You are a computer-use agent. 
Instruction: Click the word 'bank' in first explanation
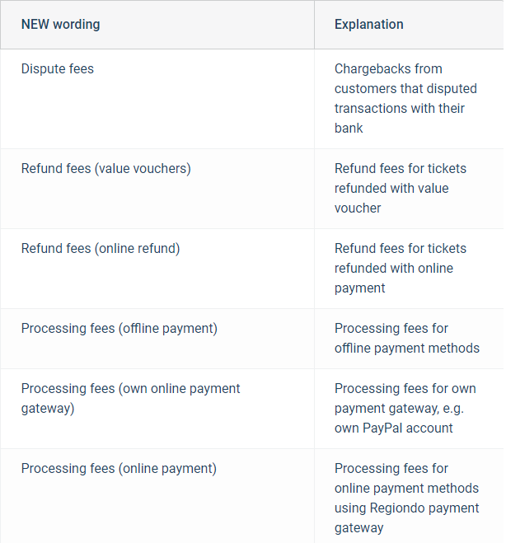tap(349, 129)
